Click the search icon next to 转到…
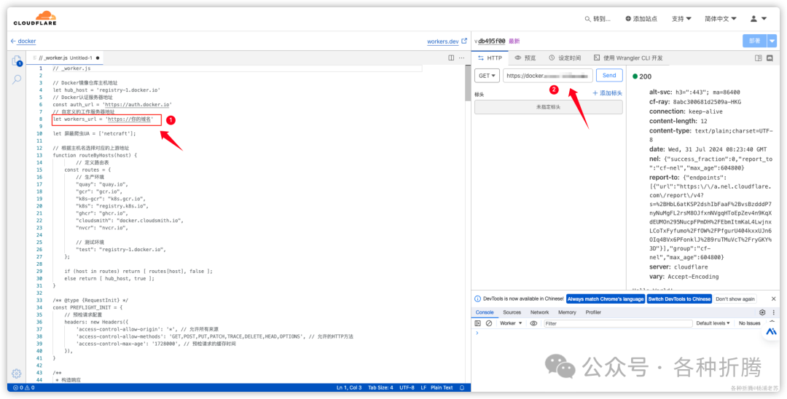The width and height of the screenshot is (787, 399). click(x=588, y=19)
